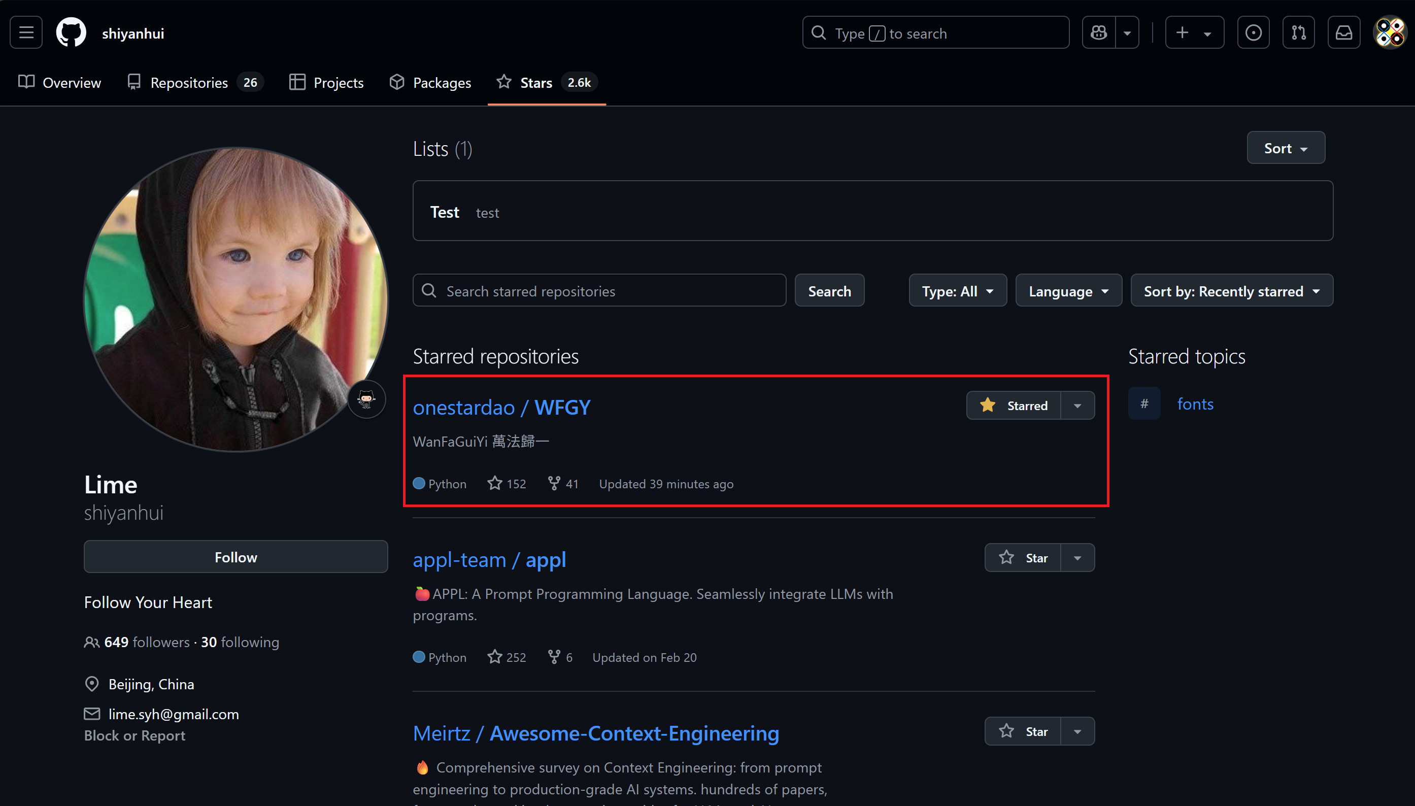The width and height of the screenshot is (1415, 806).
Task: Click the user avatar in header
Action: tap(1390, 32)
